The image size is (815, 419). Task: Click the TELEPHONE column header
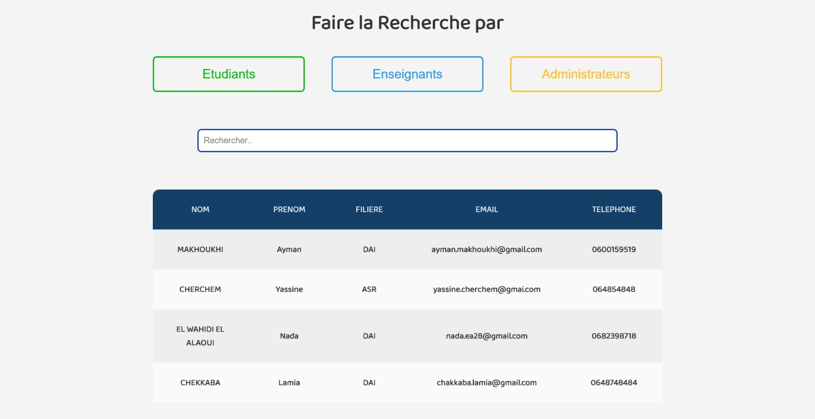614,210
